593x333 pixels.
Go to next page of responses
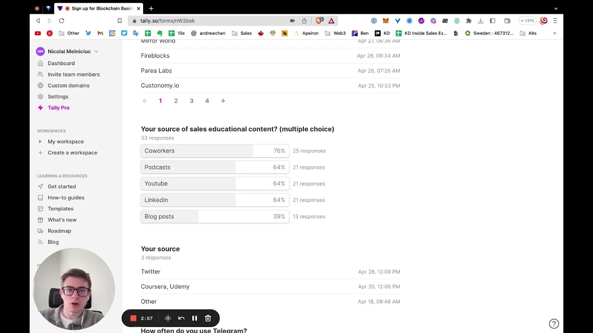tap(223, 101)
